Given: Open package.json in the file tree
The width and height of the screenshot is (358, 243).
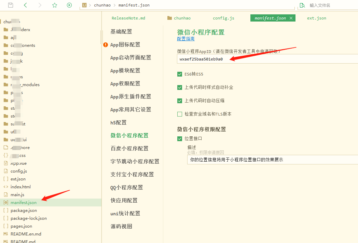Looking at the screenshot, I should point(24,211).
